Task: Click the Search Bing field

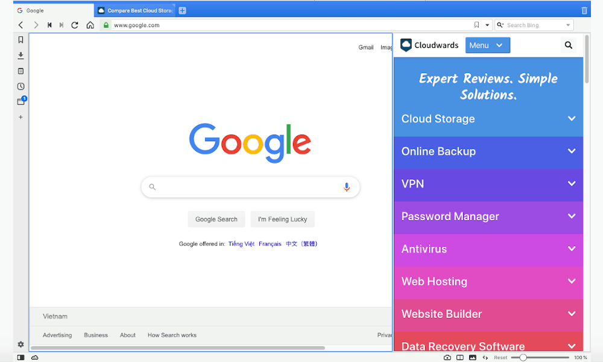Action: [x=534, y=25]
